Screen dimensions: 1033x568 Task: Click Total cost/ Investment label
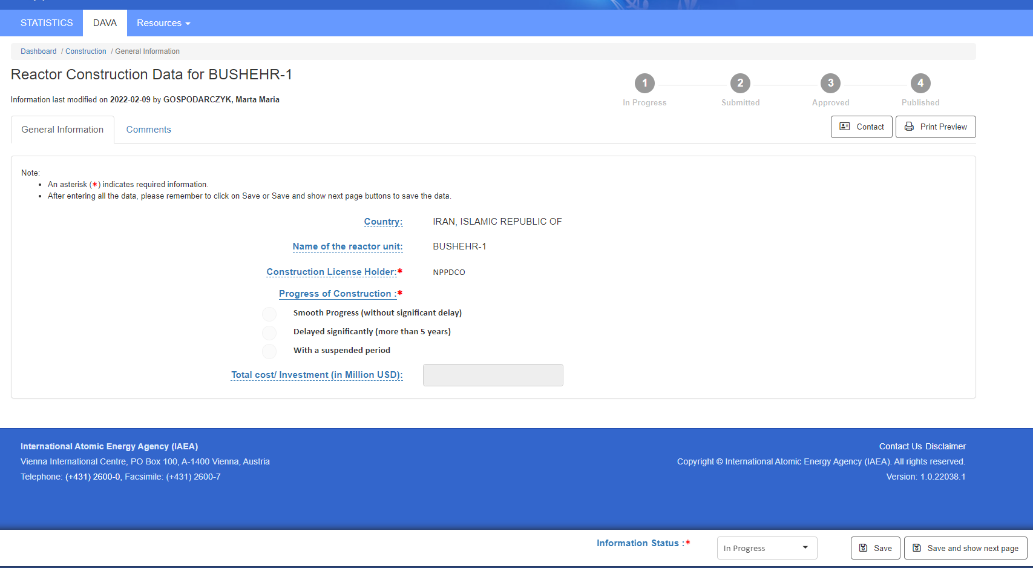pos(316,375)
